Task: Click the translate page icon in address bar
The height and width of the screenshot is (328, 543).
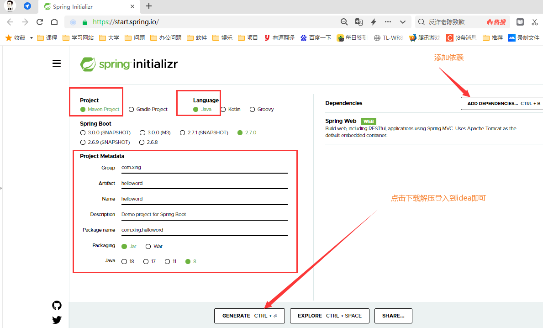Action: 359,22
